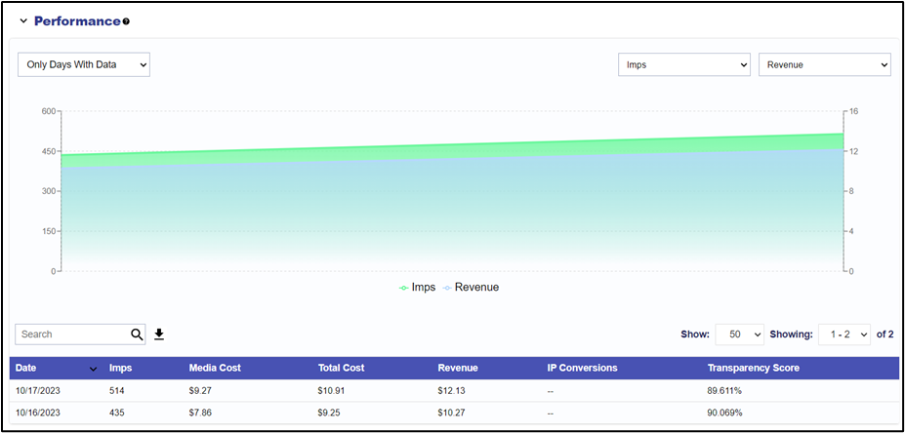The image size is (905, 433).
Task: Sort by the Transparency Score column header
Action: pyautogui.click(x=754, y=368)
